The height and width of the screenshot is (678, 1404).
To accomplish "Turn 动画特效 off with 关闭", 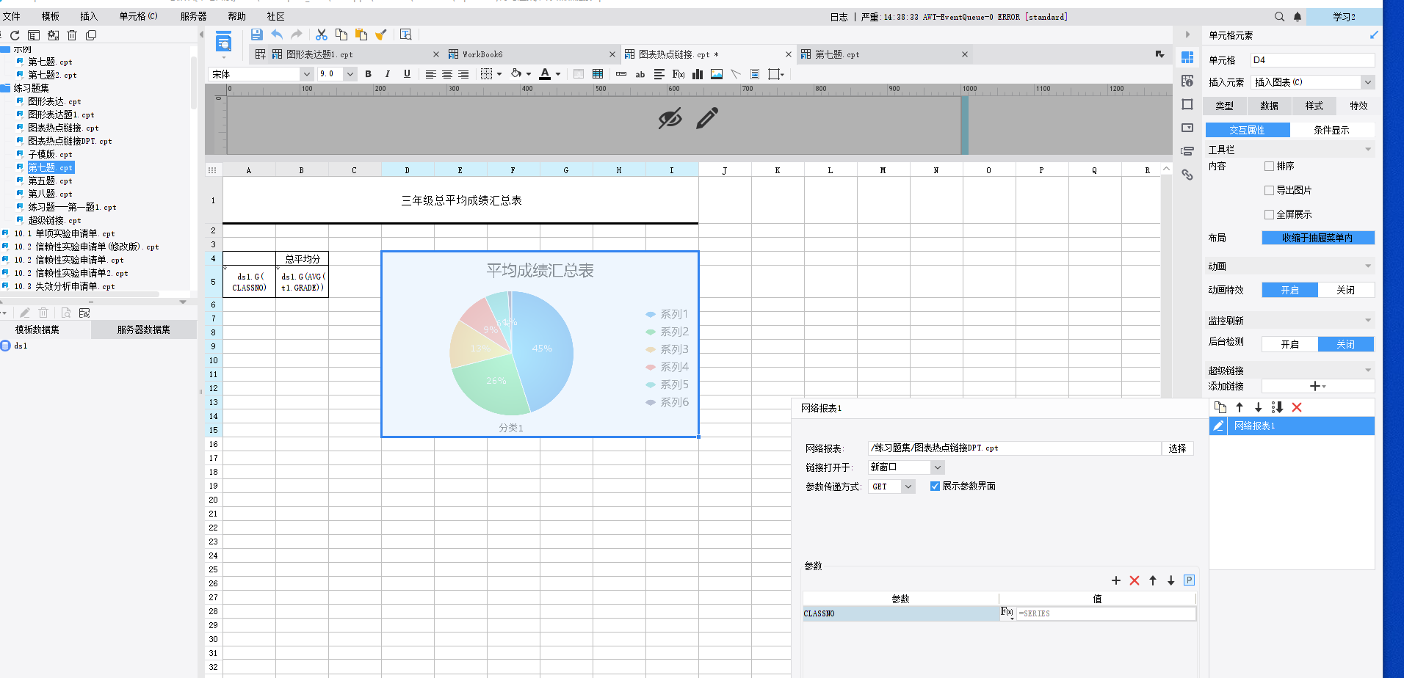I will 1345,290.
